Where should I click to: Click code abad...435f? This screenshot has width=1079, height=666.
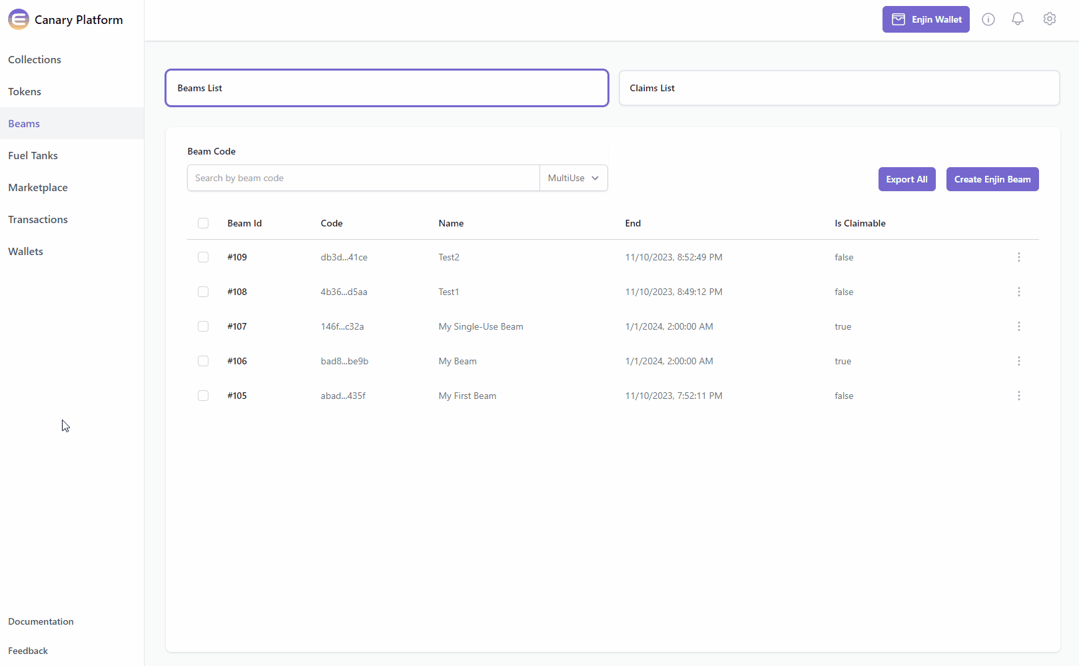(343, 396)
